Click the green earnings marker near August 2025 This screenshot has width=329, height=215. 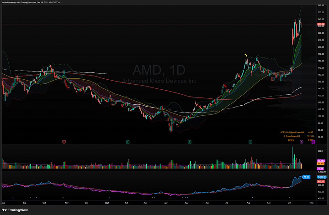pos(250,142)
